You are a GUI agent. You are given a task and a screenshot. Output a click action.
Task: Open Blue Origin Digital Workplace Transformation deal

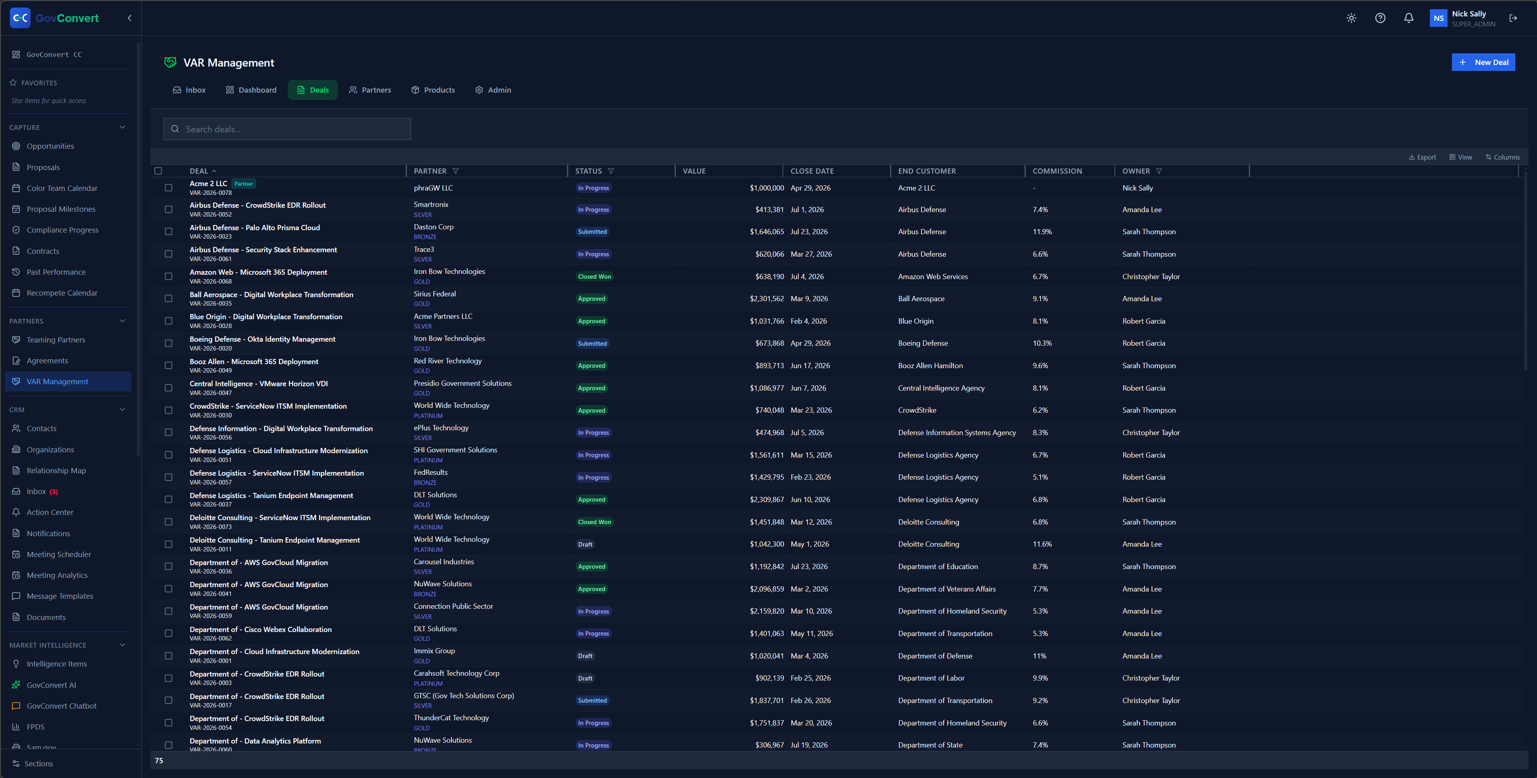click(266, 316)
